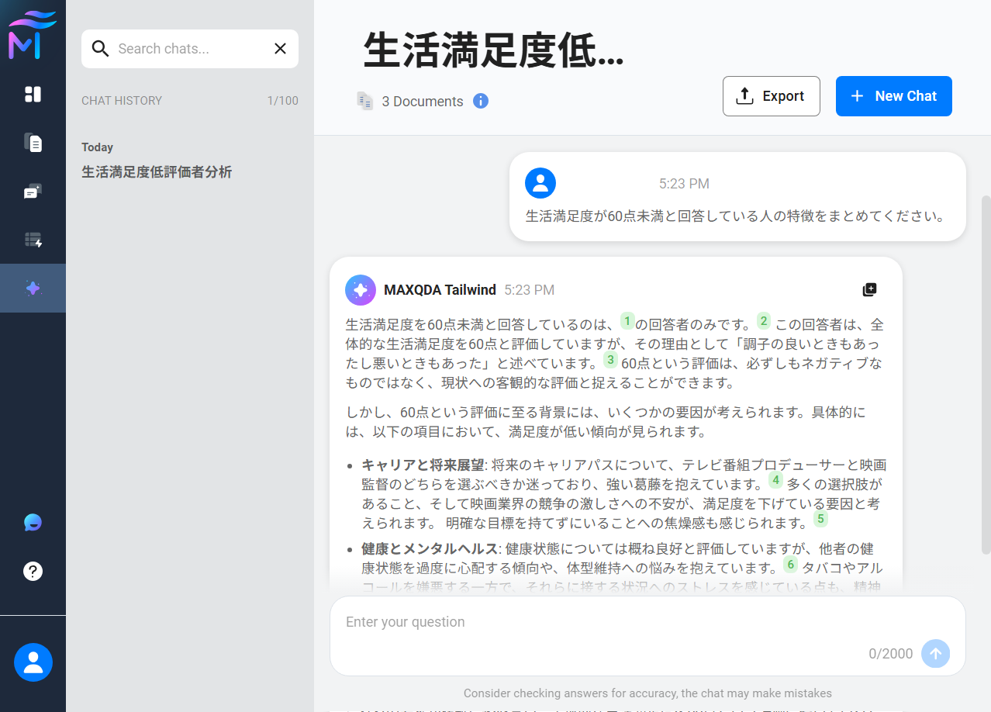Open the feedback speech bubble icon

[x=33, y=523]
